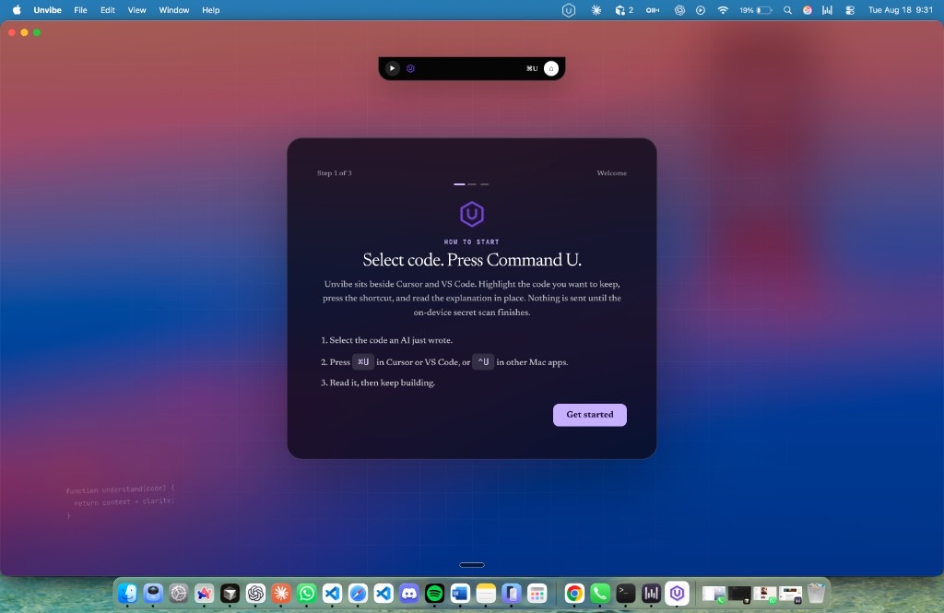Open ChatGPT from the dock

(x=255, y=594)
